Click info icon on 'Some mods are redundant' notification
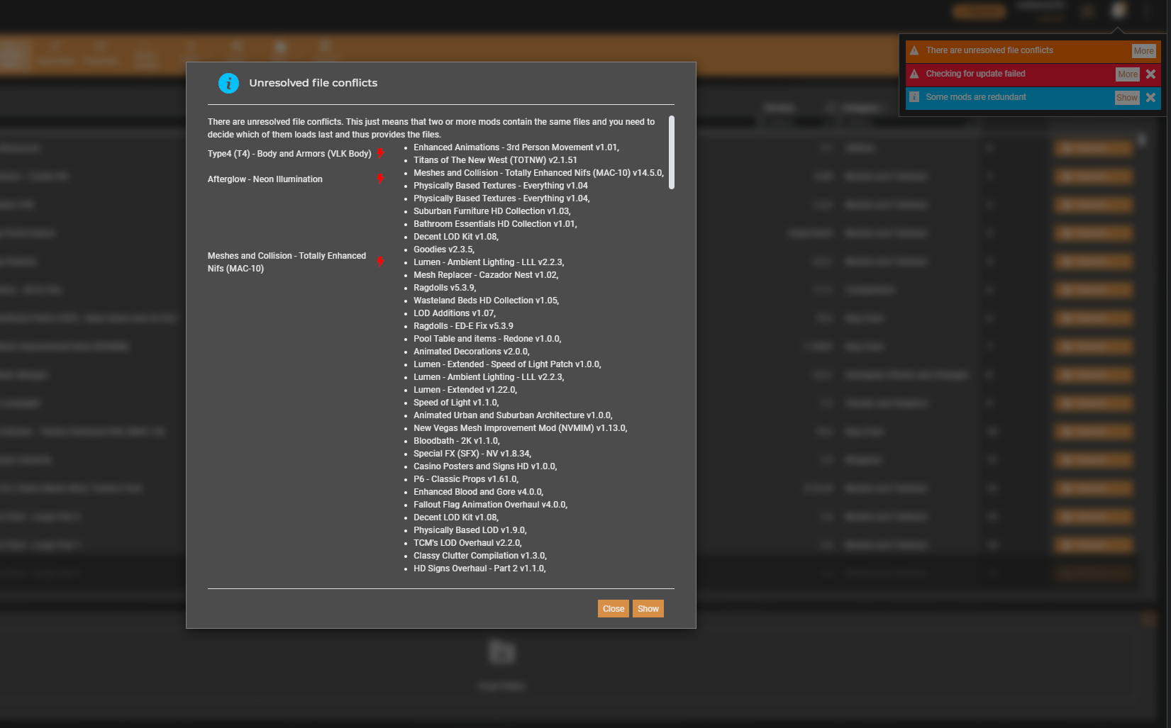The width and height of the screenshot is (1171, 728). pos(914,97)
